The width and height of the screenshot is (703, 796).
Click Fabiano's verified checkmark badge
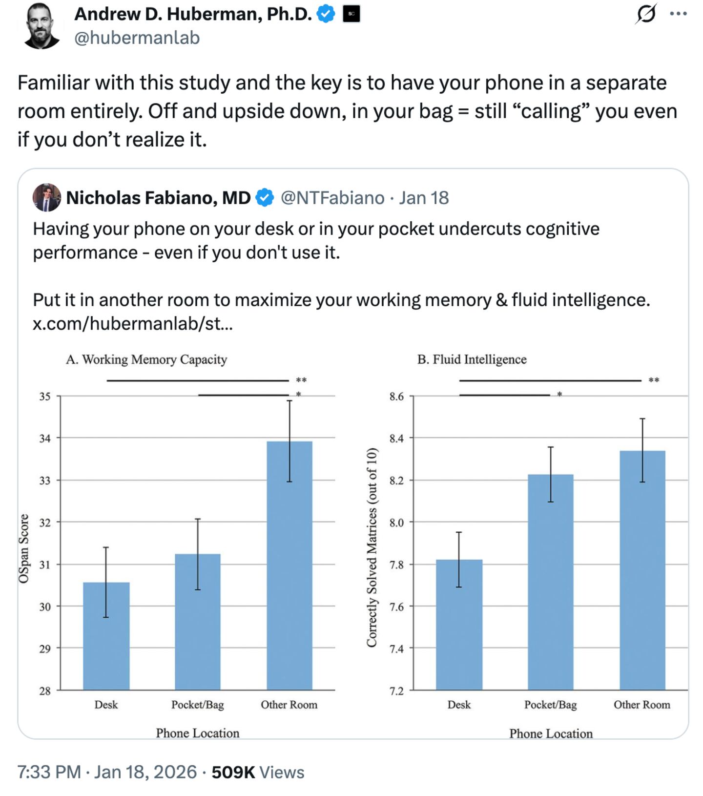click(x=264, y=198)
